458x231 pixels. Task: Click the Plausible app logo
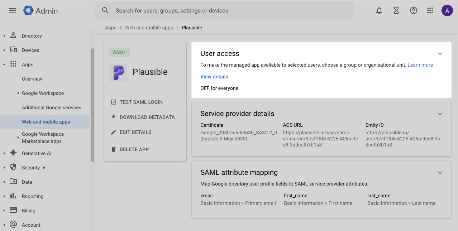[119, 72]
